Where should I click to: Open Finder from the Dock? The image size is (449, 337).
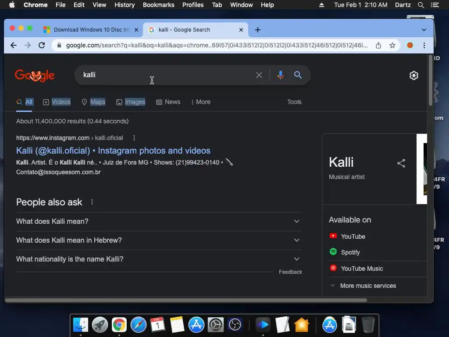[81, 325]
